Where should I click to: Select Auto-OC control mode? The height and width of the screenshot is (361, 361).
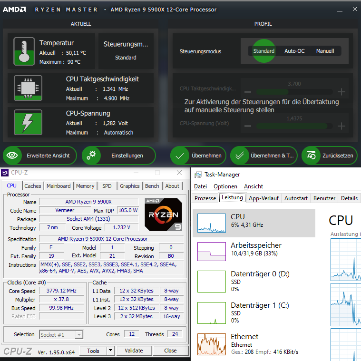(x=294, y=51)
